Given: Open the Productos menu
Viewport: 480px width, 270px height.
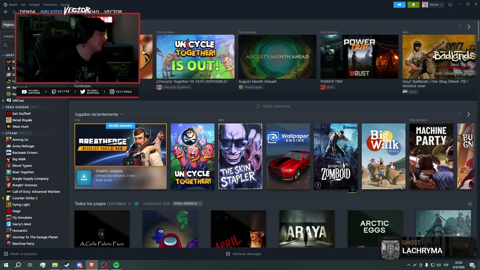Looking at the screenshot, I should 50,4.
